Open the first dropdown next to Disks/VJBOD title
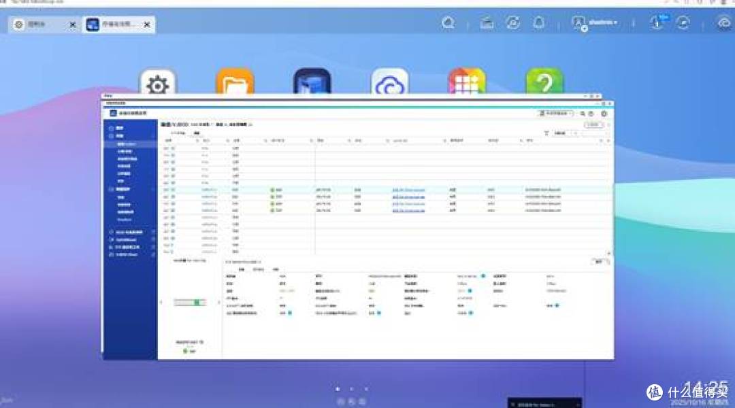735x408 pixels. point(201,124)
